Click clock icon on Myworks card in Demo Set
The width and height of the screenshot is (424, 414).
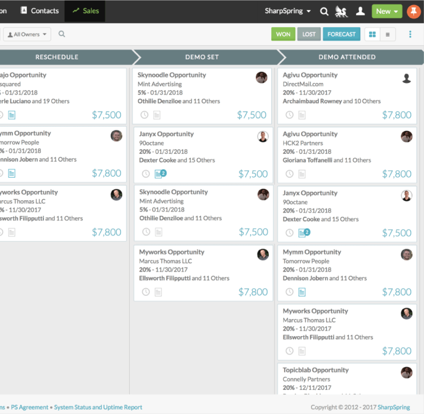click(146, 292)
